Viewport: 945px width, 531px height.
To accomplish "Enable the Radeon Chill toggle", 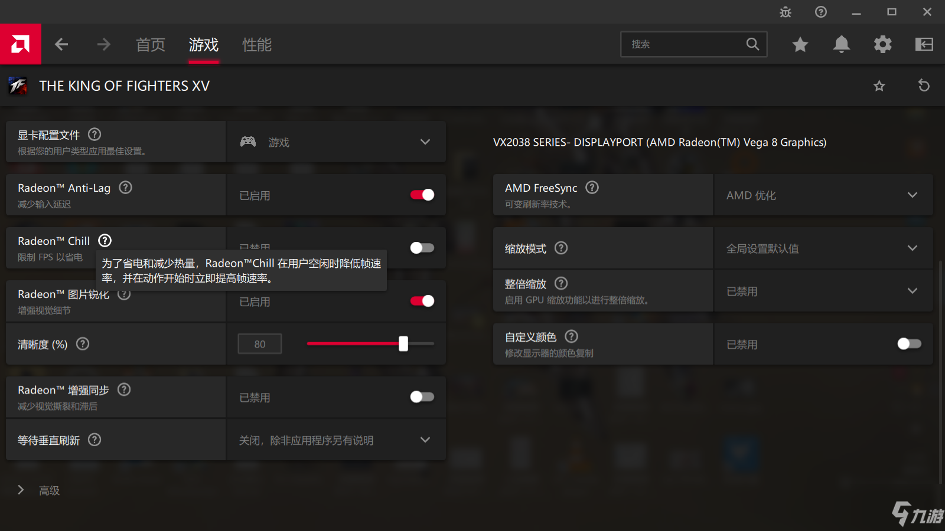I will (x=422, y=248).
